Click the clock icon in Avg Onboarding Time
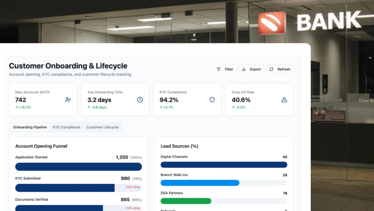The image size is (374, 211). (x=140, y=100)
